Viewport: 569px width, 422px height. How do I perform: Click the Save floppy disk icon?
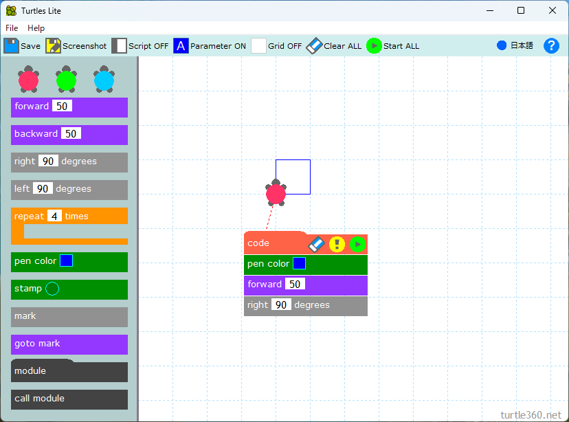click(12, 46)
